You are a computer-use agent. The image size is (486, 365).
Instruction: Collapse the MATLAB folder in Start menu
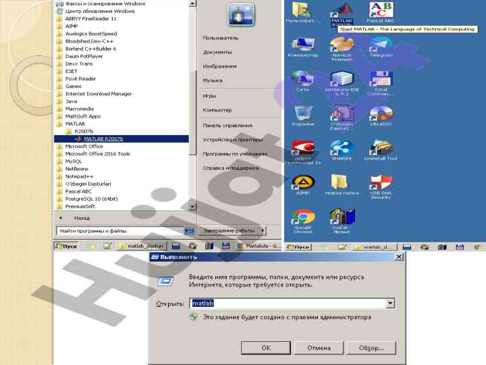(74, 124)
